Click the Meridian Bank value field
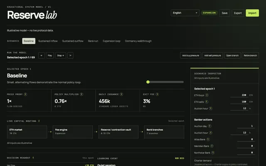The image size is (266, 166). click(246, 146)
